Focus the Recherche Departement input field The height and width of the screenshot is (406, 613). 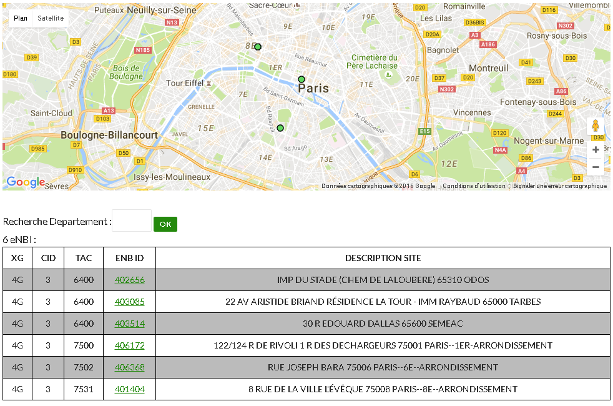(x=132, y=221)
